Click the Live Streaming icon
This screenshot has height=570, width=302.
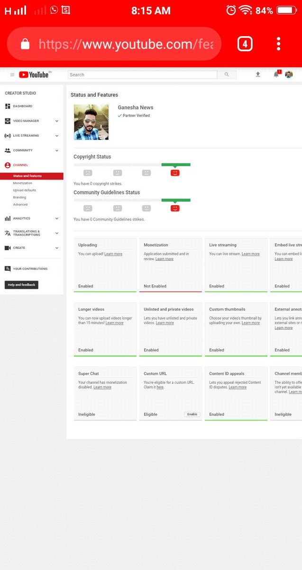coord(8,136)
